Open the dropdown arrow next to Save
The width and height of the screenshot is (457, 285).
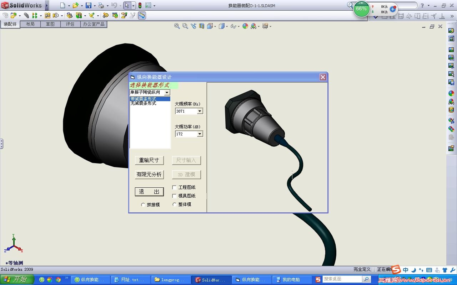[x=94, y=6]
